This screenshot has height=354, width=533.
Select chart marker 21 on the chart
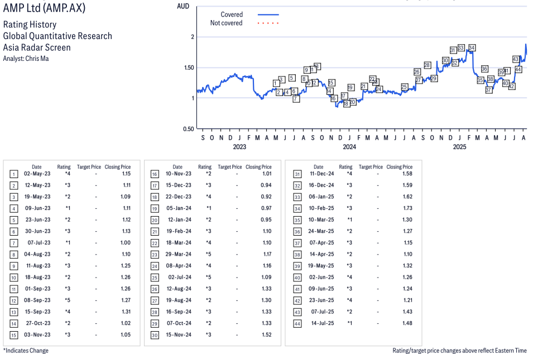[x=363, y=87]
